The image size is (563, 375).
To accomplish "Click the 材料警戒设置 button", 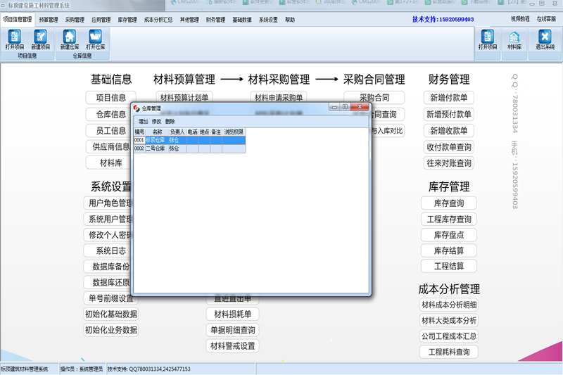I will [x=232, y=346].
